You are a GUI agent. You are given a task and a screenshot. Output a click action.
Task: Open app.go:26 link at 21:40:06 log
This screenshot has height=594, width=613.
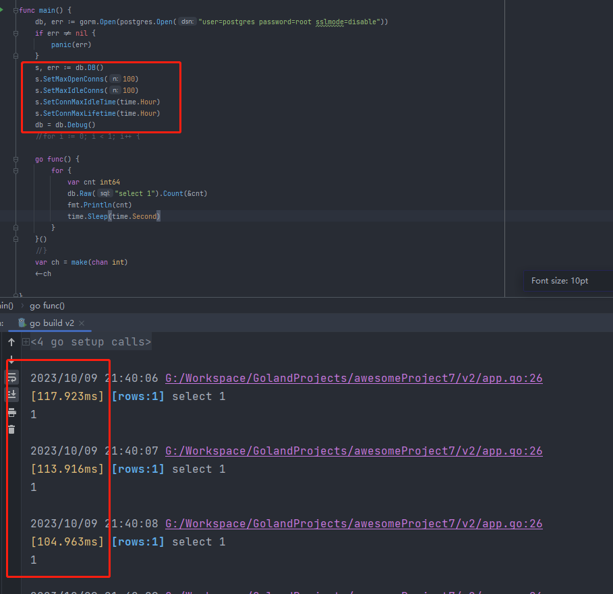[x=353, y=378]
